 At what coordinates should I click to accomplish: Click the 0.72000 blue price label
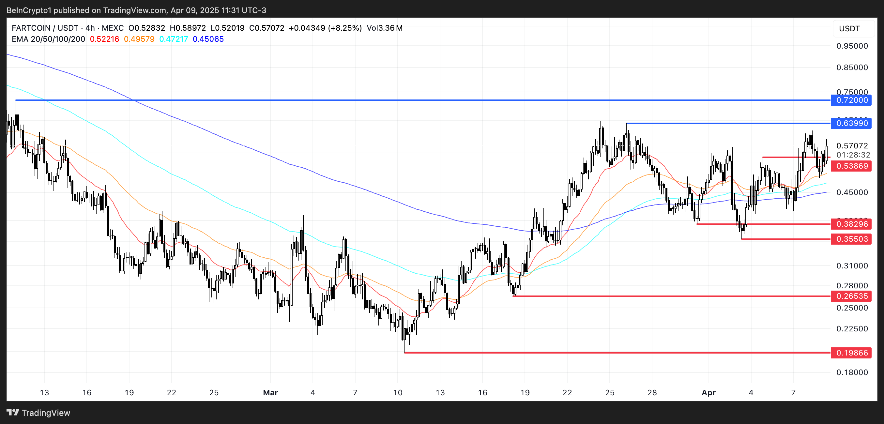click(851, 100)
